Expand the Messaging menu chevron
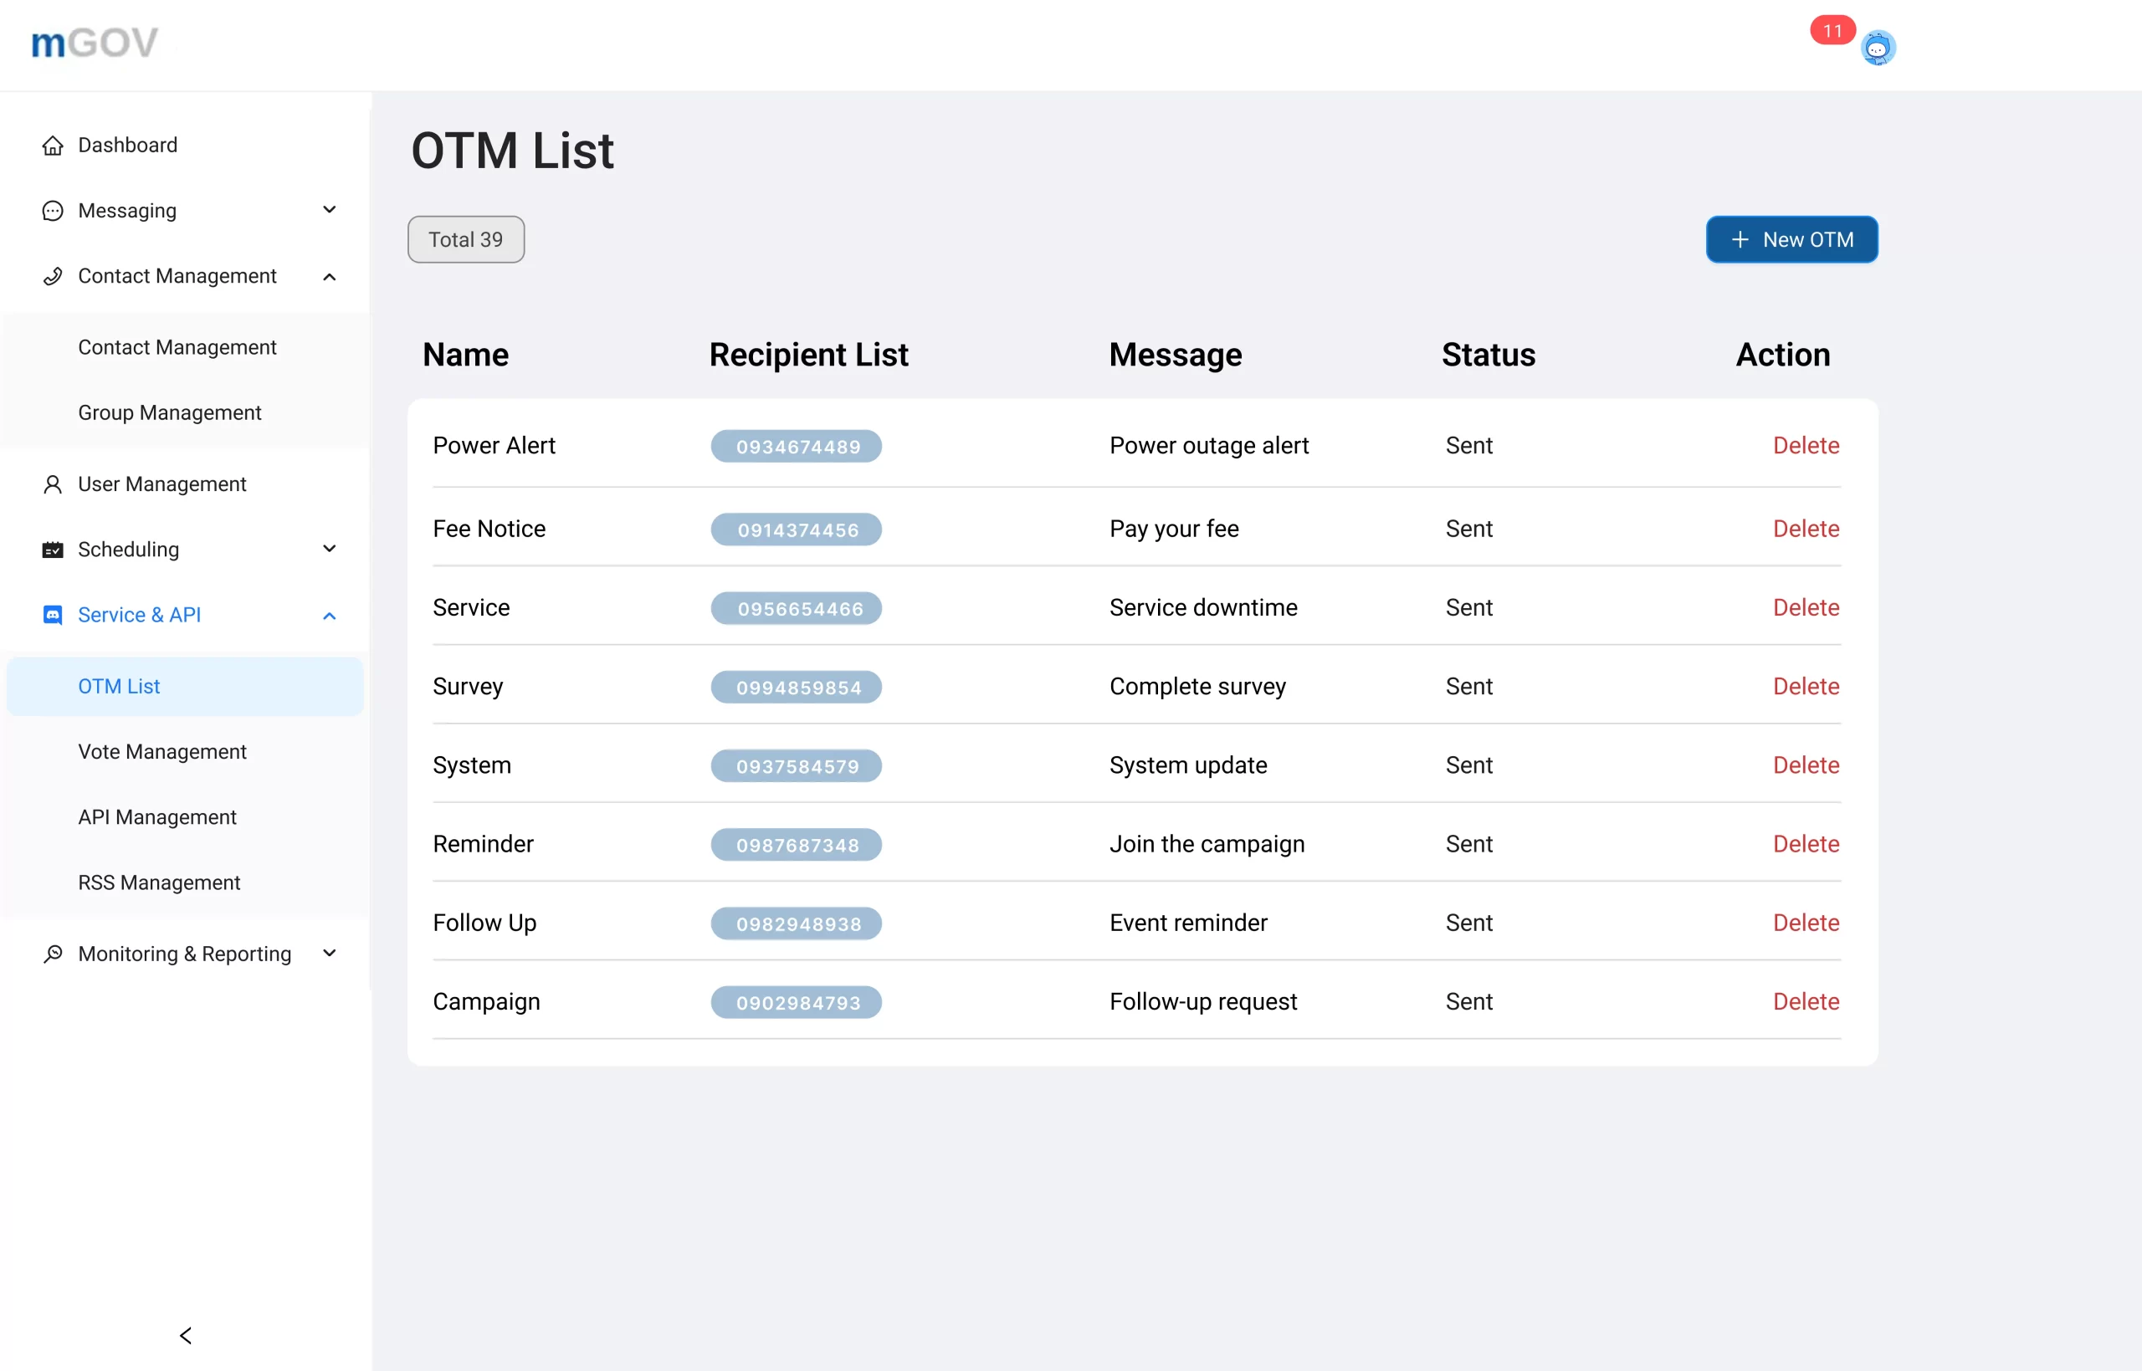Image resolution: width=2142 pixels, height=1371 pixels. pyautogui.click(x=330, y=210)
